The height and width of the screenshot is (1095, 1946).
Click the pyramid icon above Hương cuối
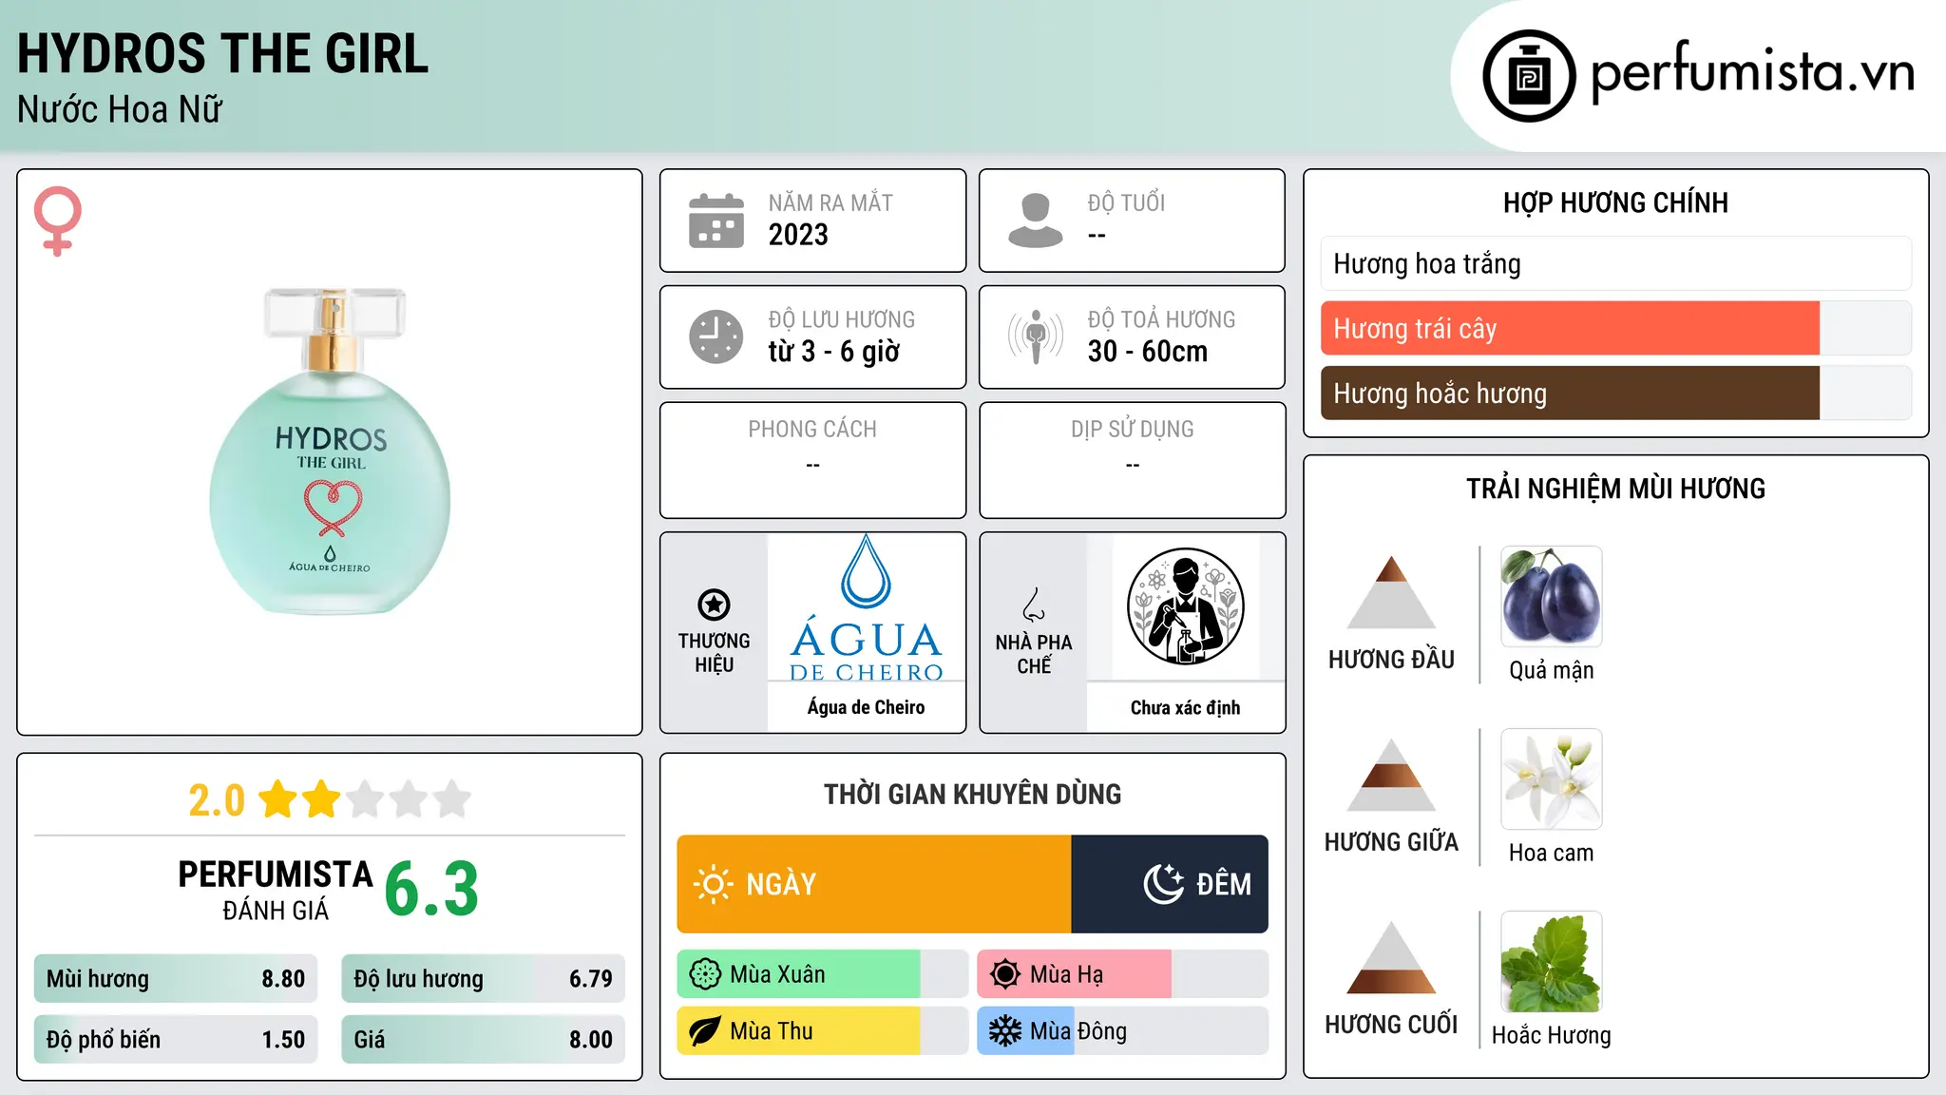1391,957
